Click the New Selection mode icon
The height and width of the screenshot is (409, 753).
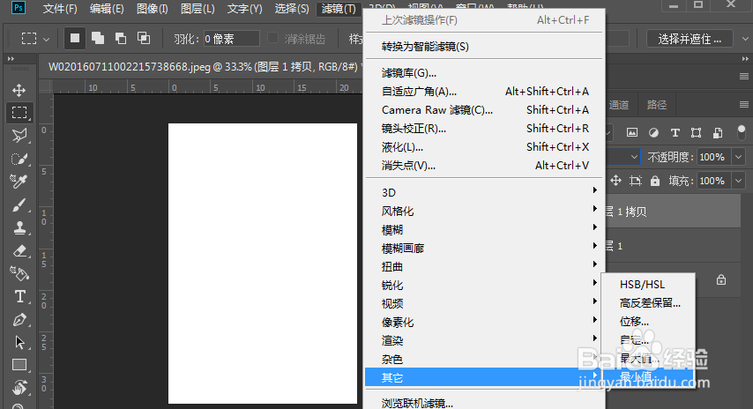click(75, 39)
